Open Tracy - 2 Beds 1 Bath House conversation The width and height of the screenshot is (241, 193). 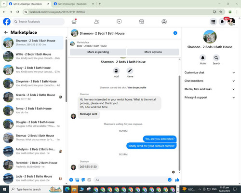tap(33, 70)
